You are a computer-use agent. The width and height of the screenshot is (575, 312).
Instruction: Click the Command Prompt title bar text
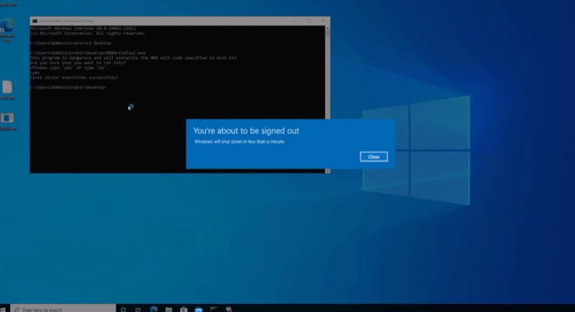pyautogui.click(x=66, y=21)
